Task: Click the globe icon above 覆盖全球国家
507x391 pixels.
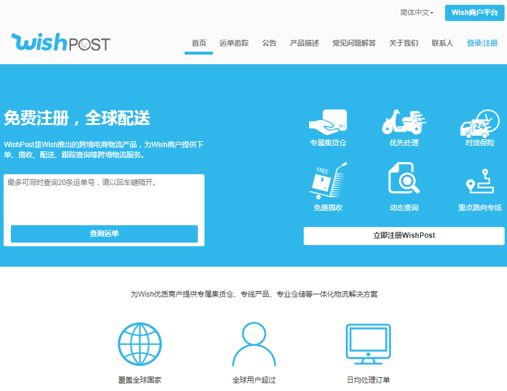Action: pyautogui.click(x=140, y=344)
